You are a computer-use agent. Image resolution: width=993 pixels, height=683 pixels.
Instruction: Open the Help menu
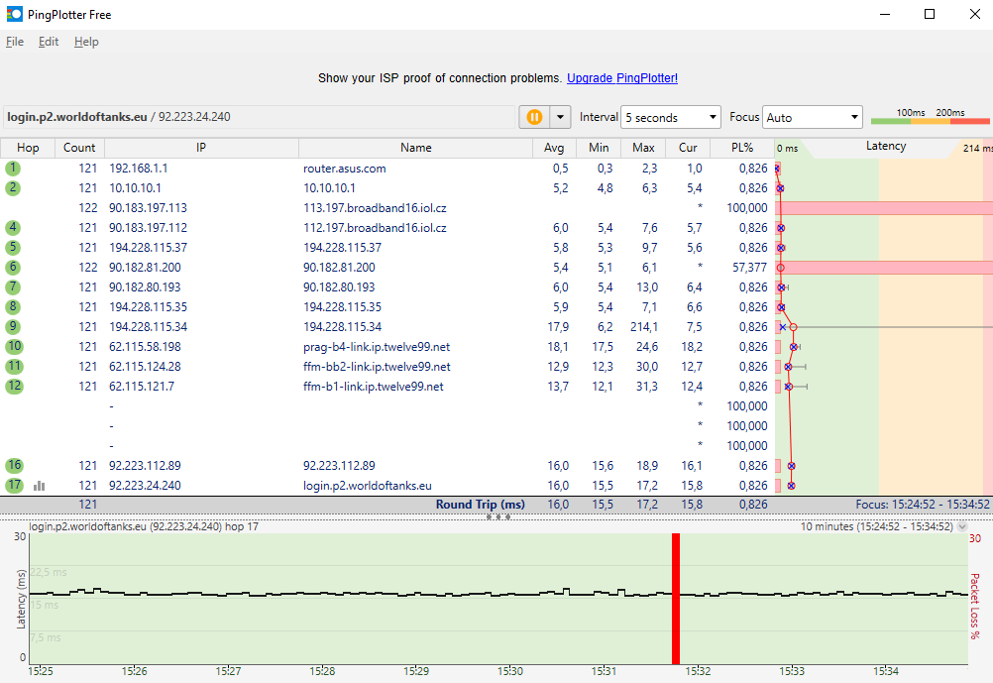[86, 42]
